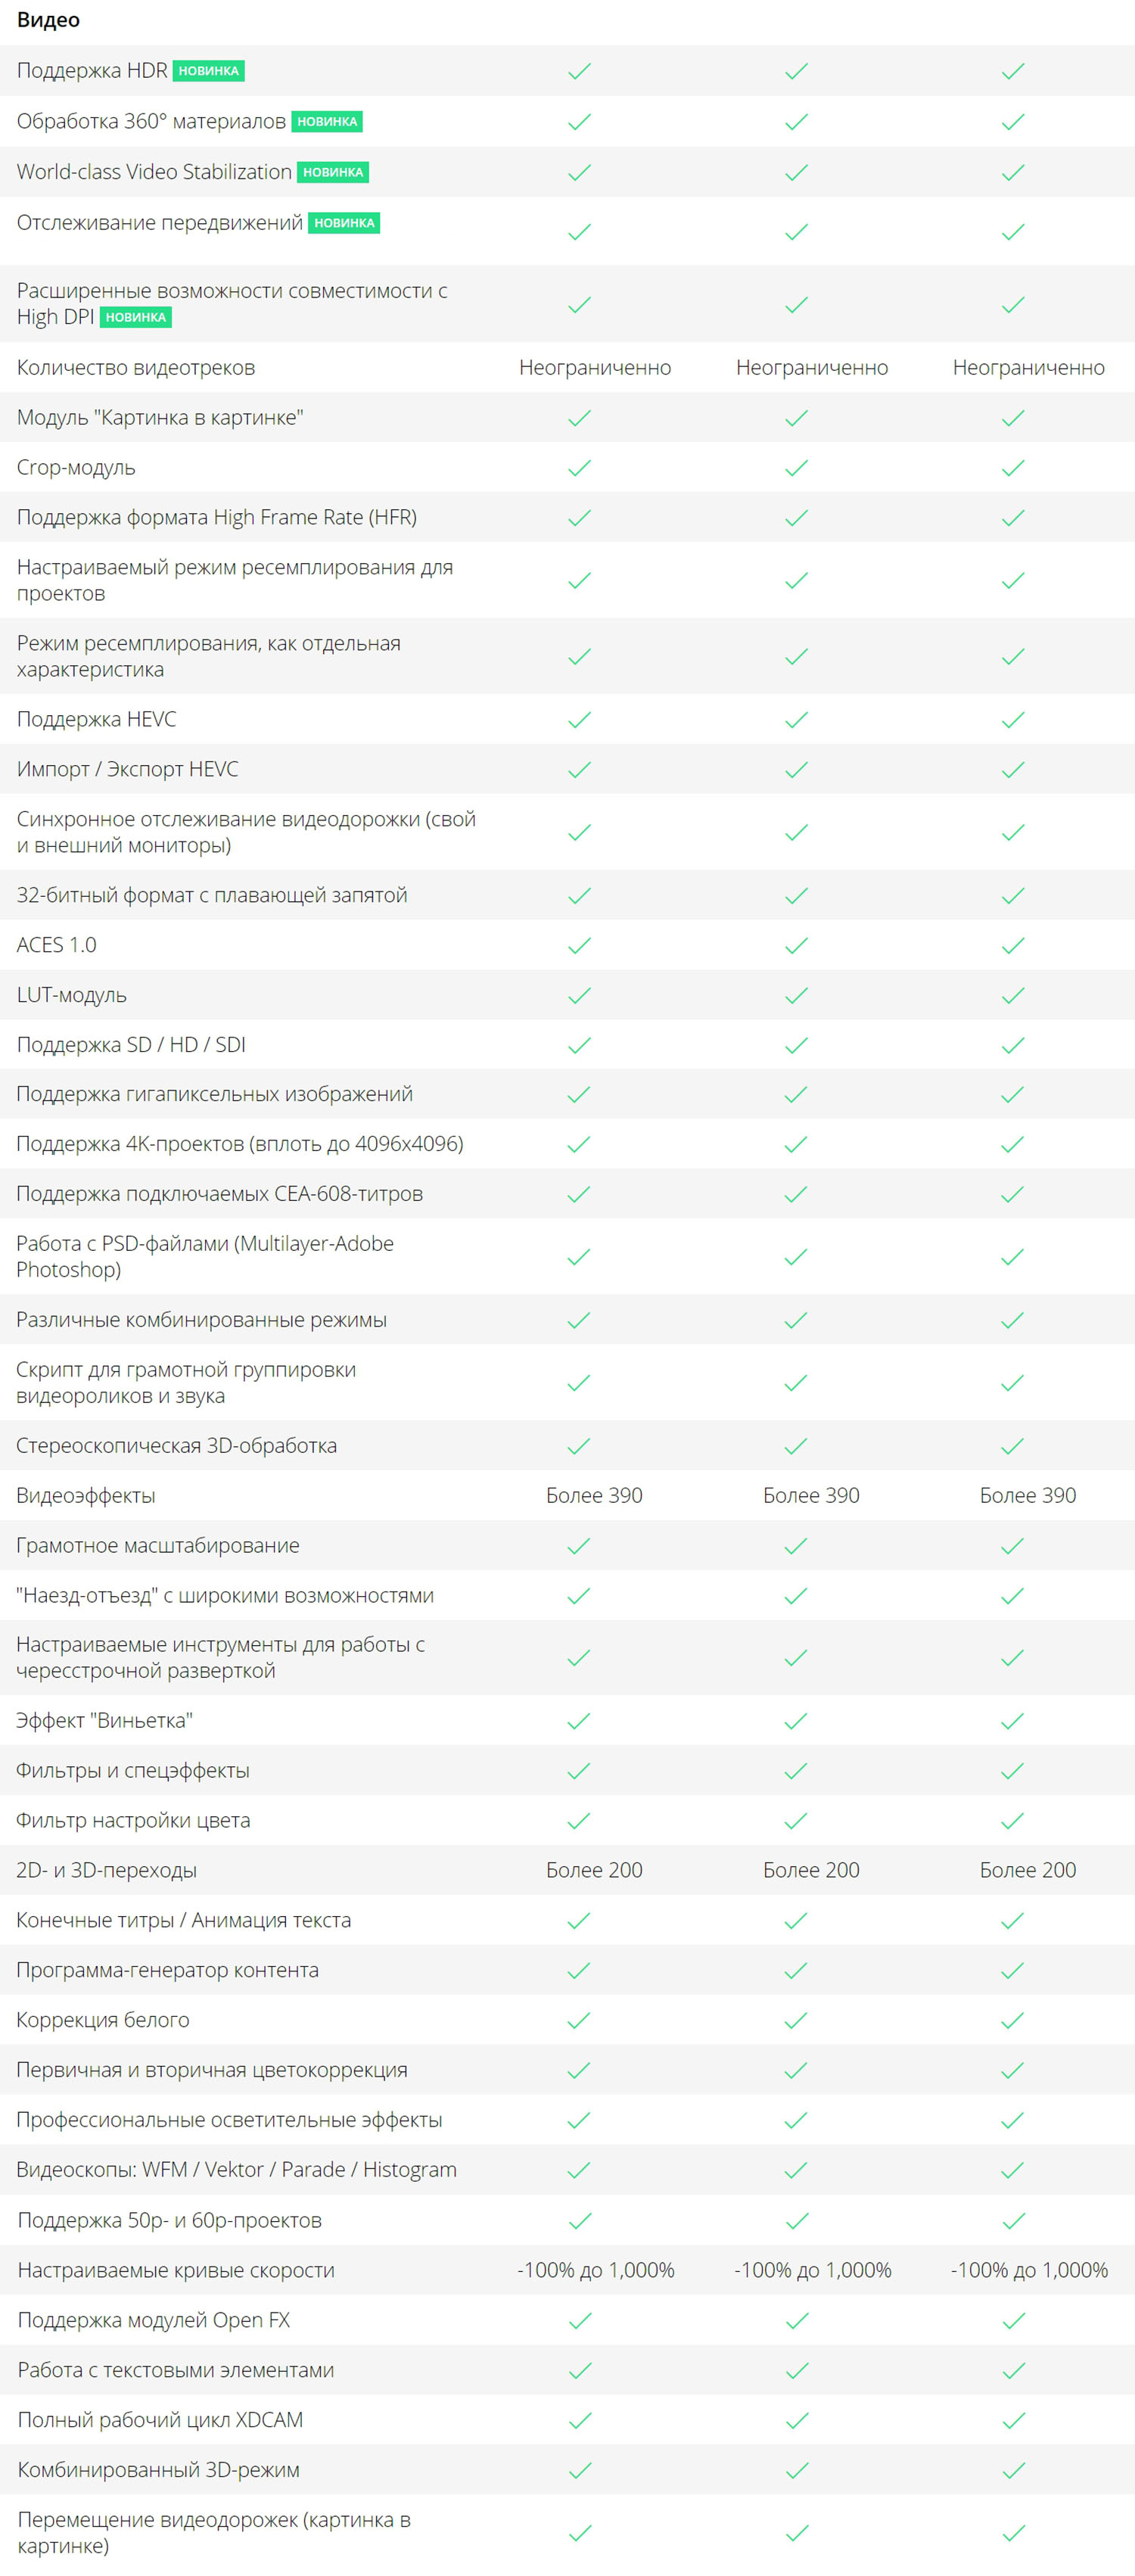Click first-column checkmark in Crop-модуль row
Viewport: 1135px width, 2576px height.
coord(579,468)
